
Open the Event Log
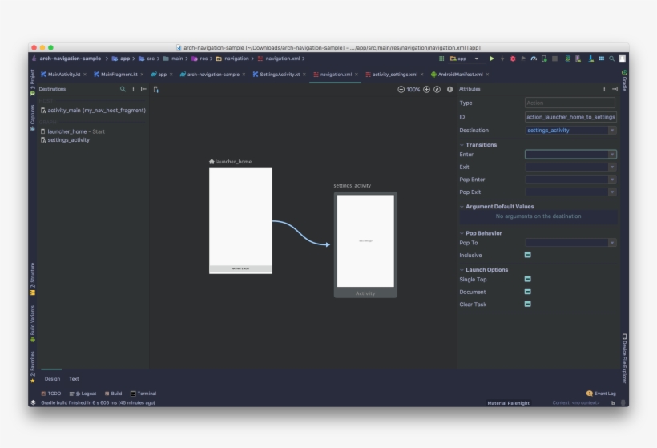click(x=601, y=394)
